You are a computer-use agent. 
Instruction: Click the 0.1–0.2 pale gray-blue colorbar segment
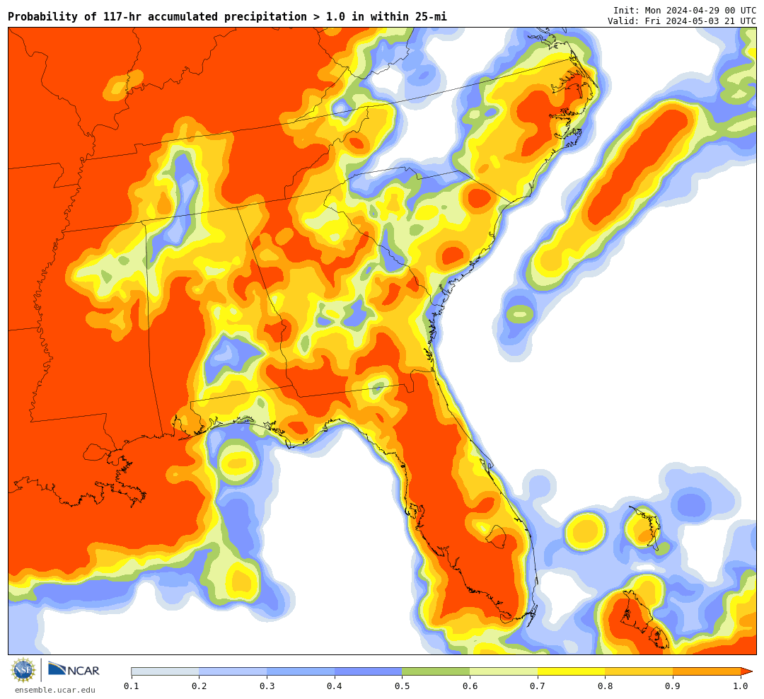coord(165,671)
